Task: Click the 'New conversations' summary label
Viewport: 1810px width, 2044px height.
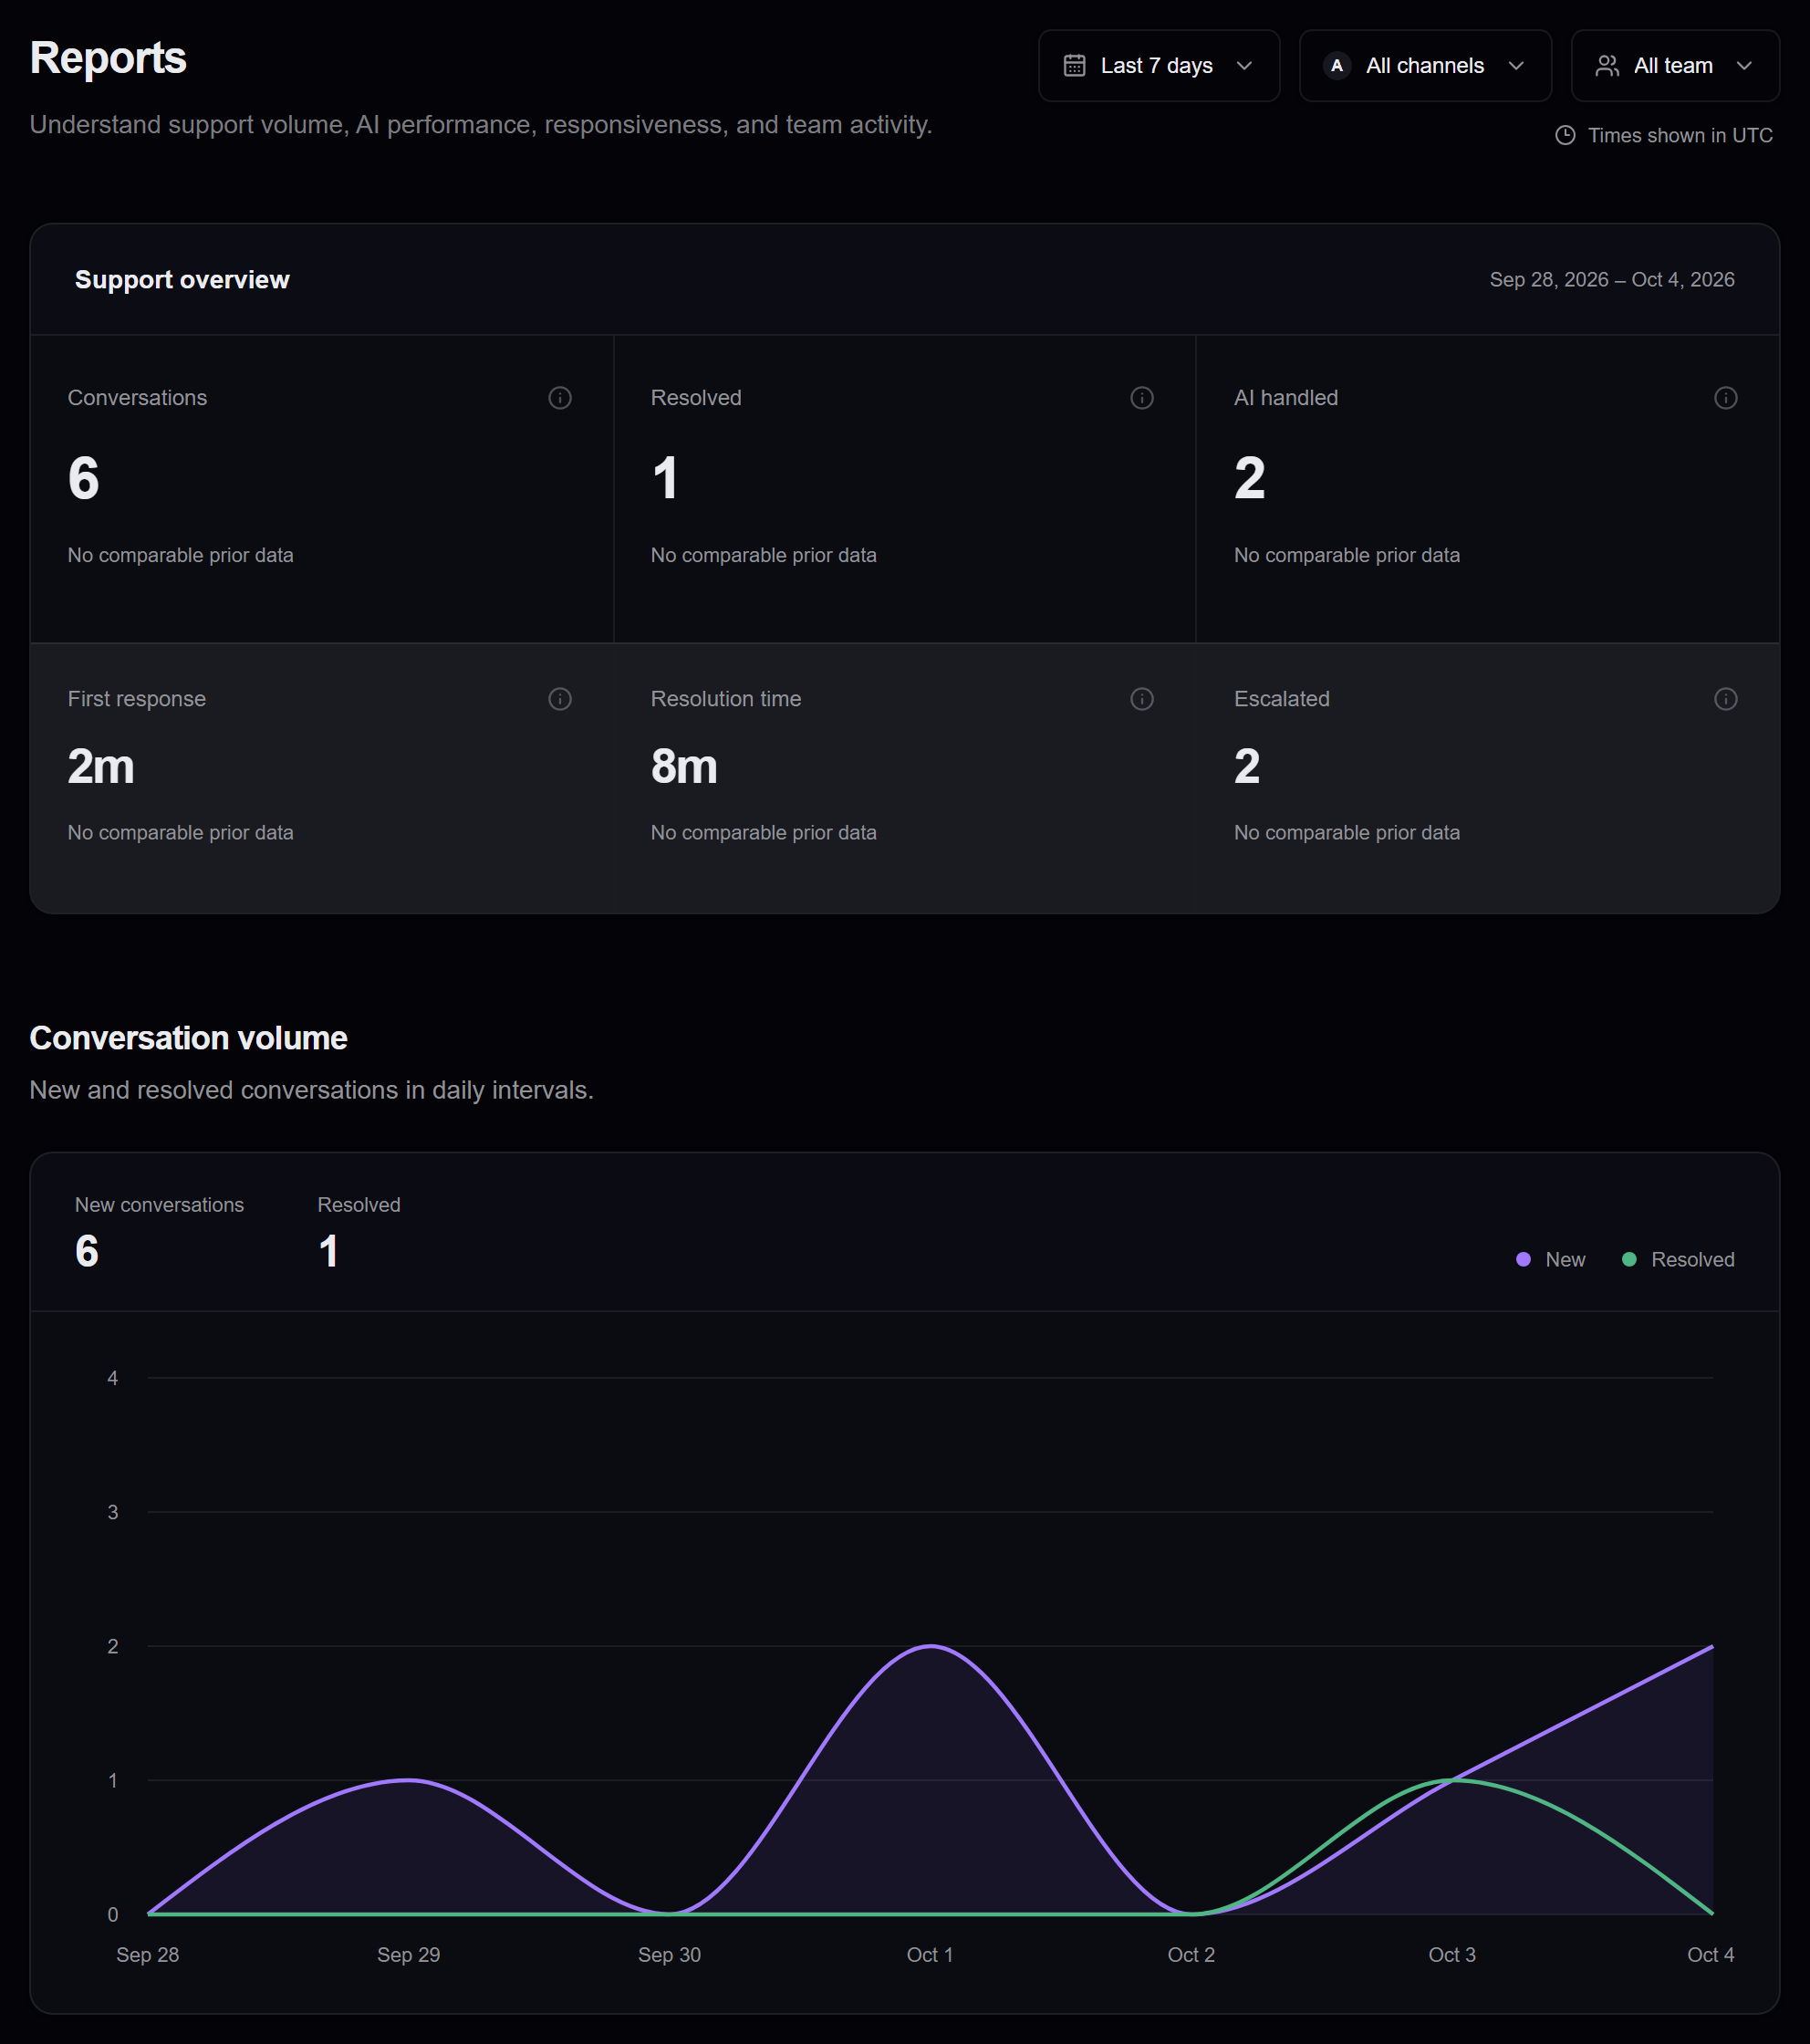Action: coord(159,1205)
